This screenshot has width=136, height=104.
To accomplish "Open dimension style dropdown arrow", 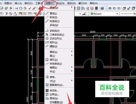I will [x=80, y=14].
